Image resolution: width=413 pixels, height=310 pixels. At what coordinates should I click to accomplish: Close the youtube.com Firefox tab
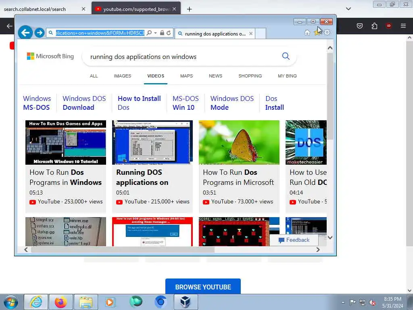point(174,9)
